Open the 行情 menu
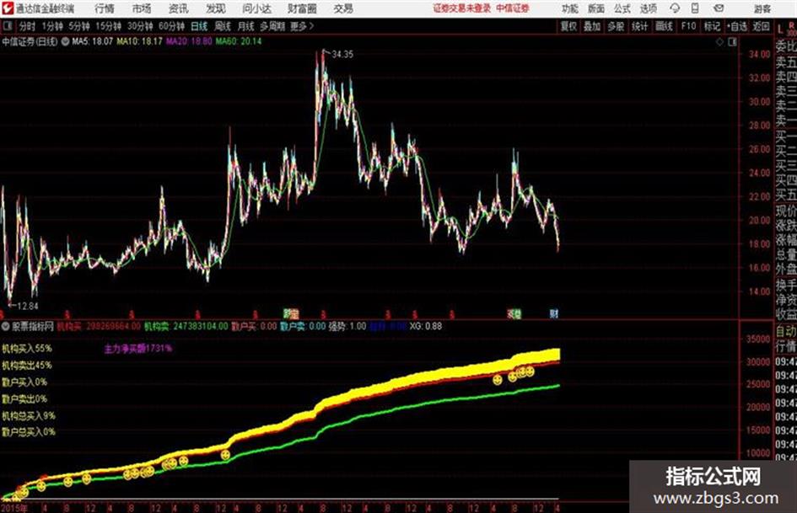This screenshot has height=513, width=797. (105, 8)
